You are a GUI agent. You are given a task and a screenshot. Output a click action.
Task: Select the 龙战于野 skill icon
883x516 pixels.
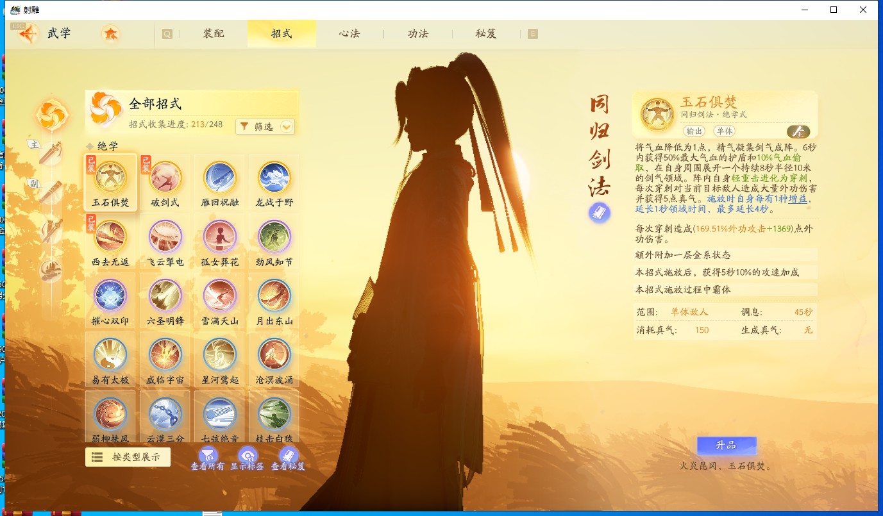[274, 177]
